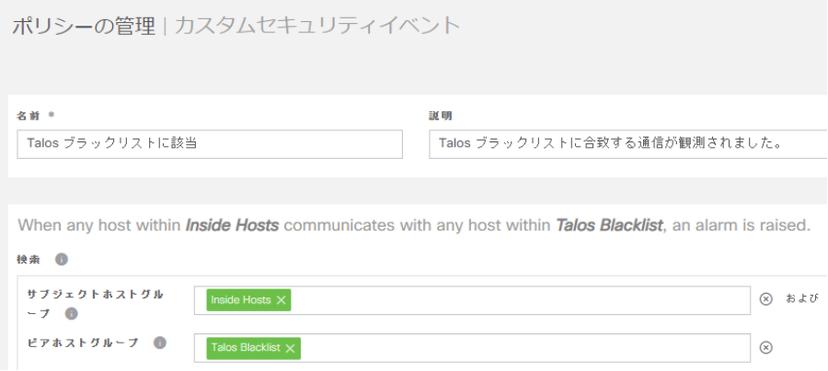Go to ポリシーの管理 in the page header

click(x=83, y=26)
